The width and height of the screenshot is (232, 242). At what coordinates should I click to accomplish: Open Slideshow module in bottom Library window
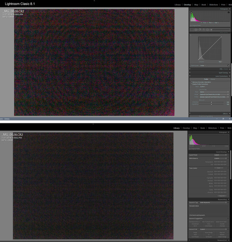click(213, 128)
